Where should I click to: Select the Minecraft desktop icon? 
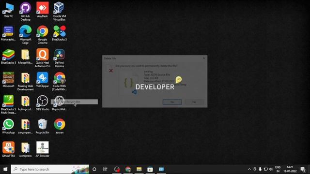pos(8,80)
